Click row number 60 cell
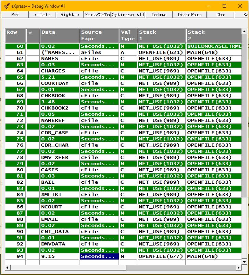 (15, 46)
